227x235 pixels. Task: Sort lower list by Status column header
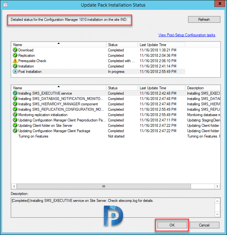122,88
